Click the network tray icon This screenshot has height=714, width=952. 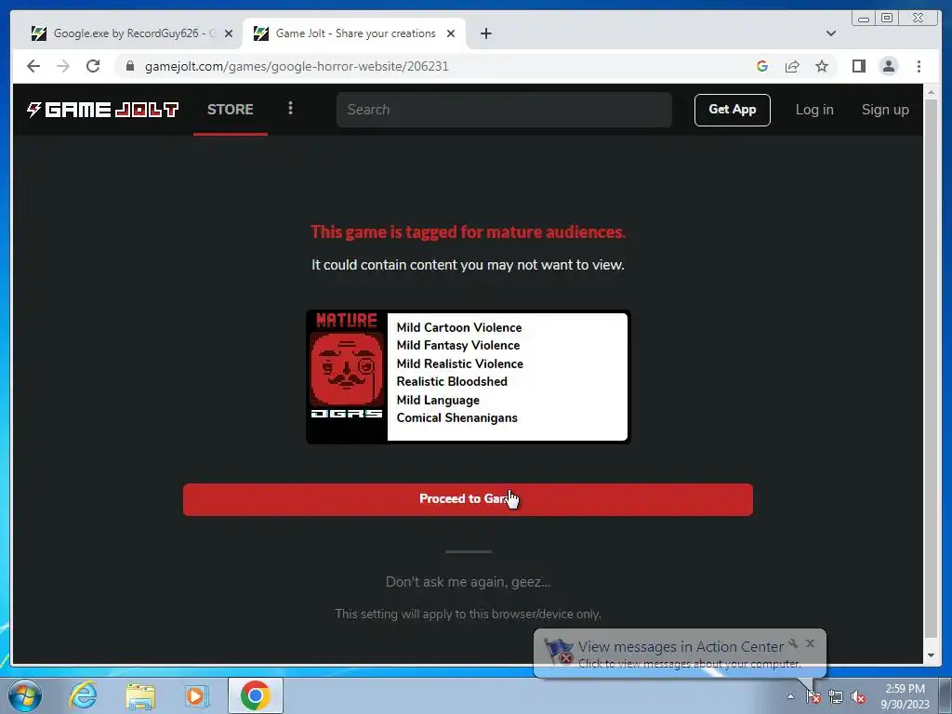click(836, 696)
